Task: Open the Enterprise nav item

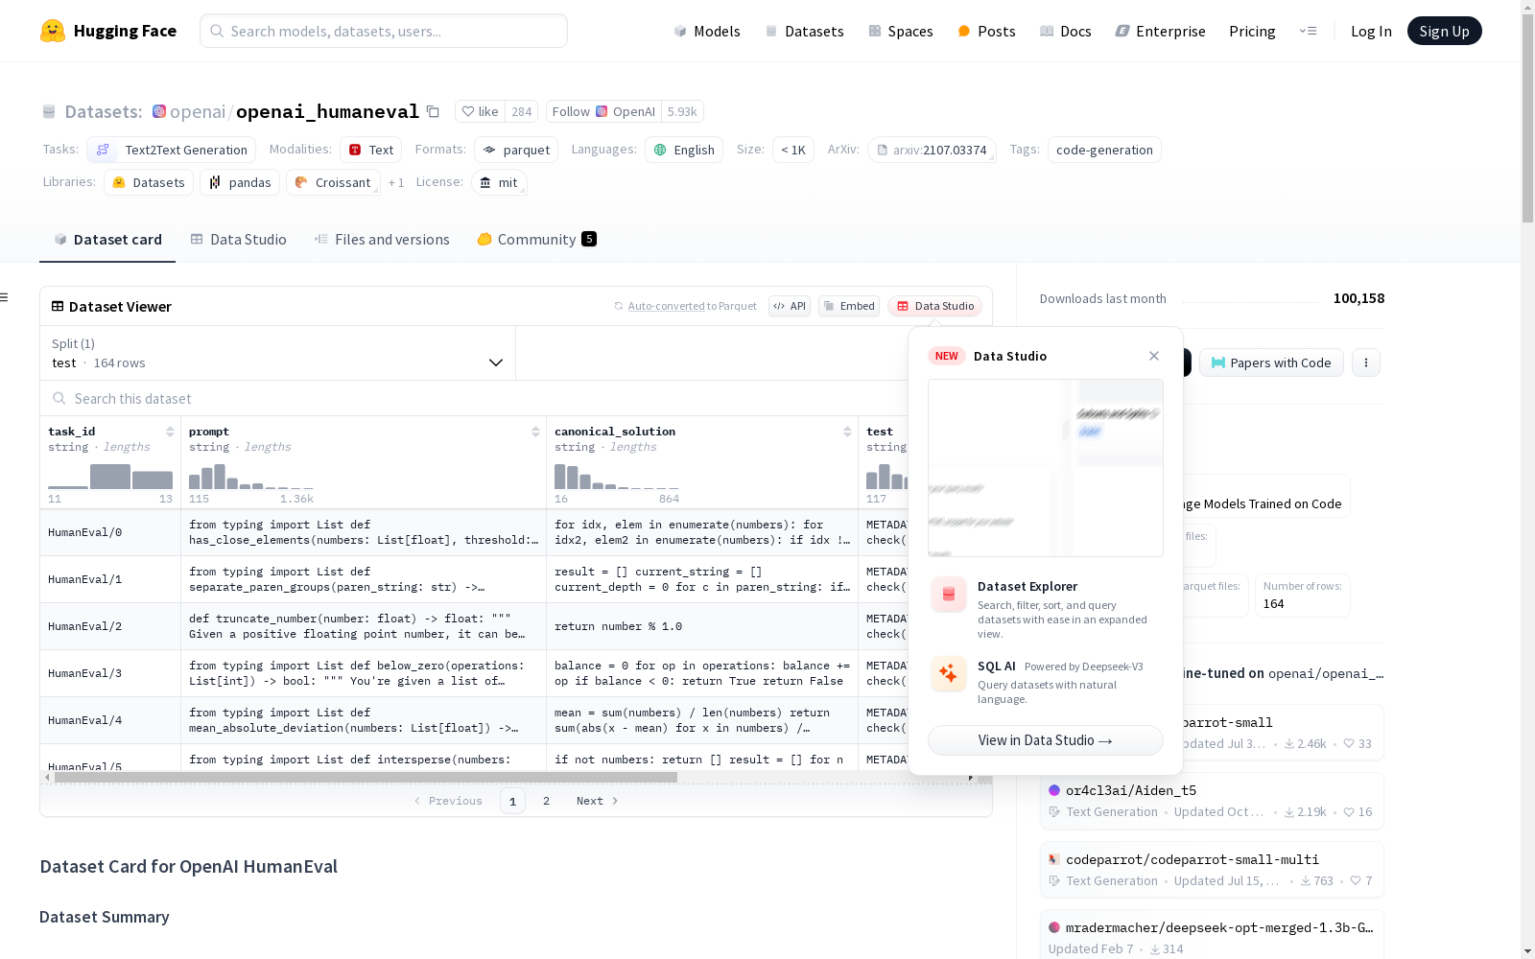Action: 1160,31
